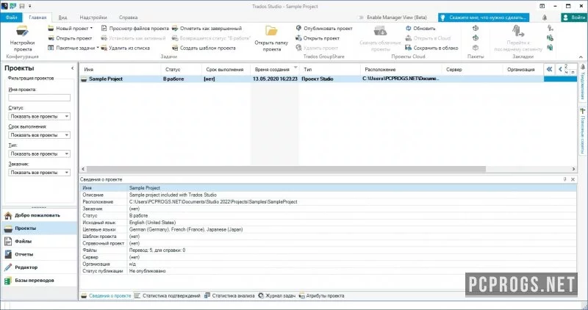Go to Отчеты view
Screen dimensions: 588x310
pyautogui.click(x=39, y=254)
